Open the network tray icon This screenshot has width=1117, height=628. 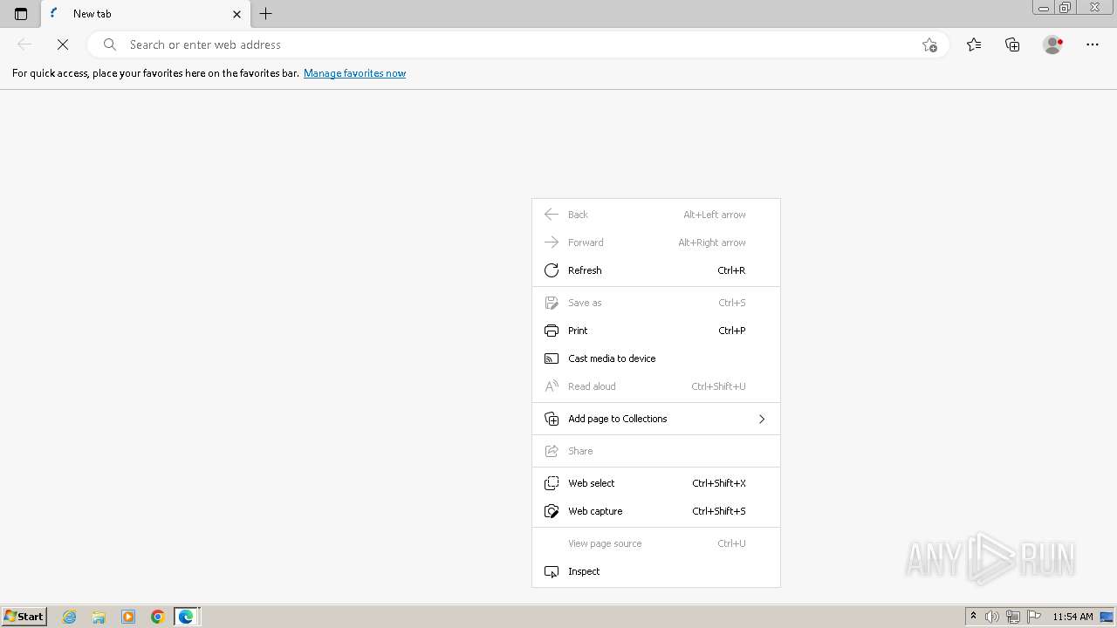[1013, 617]
